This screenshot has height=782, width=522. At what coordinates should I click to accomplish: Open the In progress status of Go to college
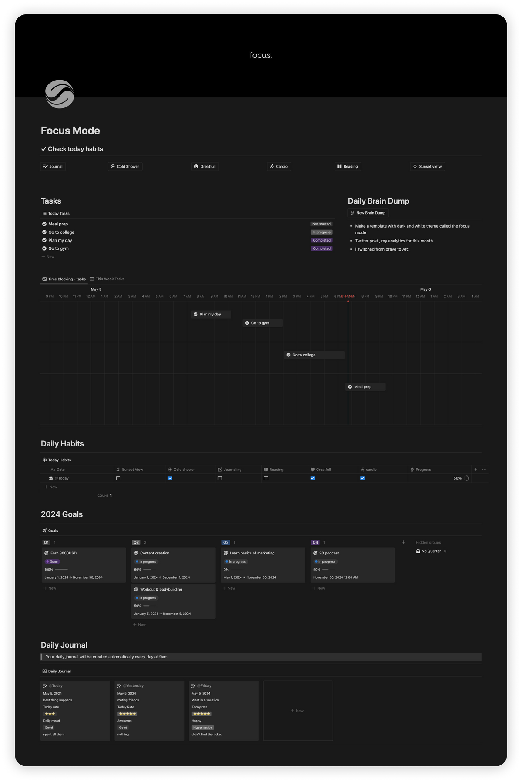pos(321,232)
